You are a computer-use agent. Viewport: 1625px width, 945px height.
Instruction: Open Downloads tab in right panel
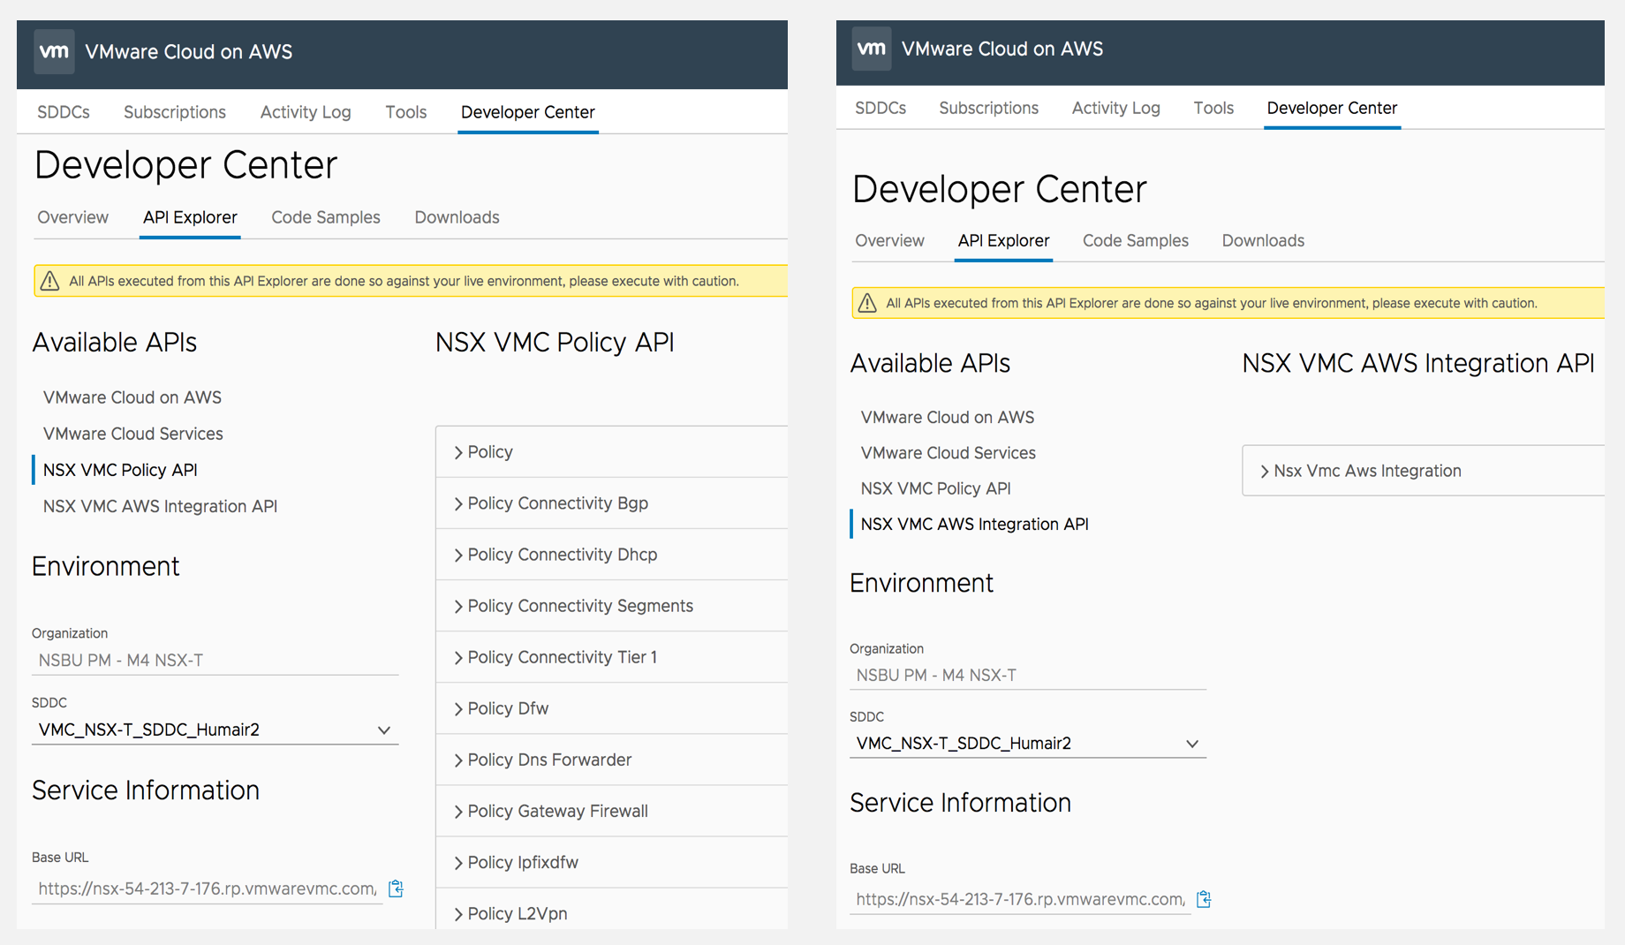1262,240
